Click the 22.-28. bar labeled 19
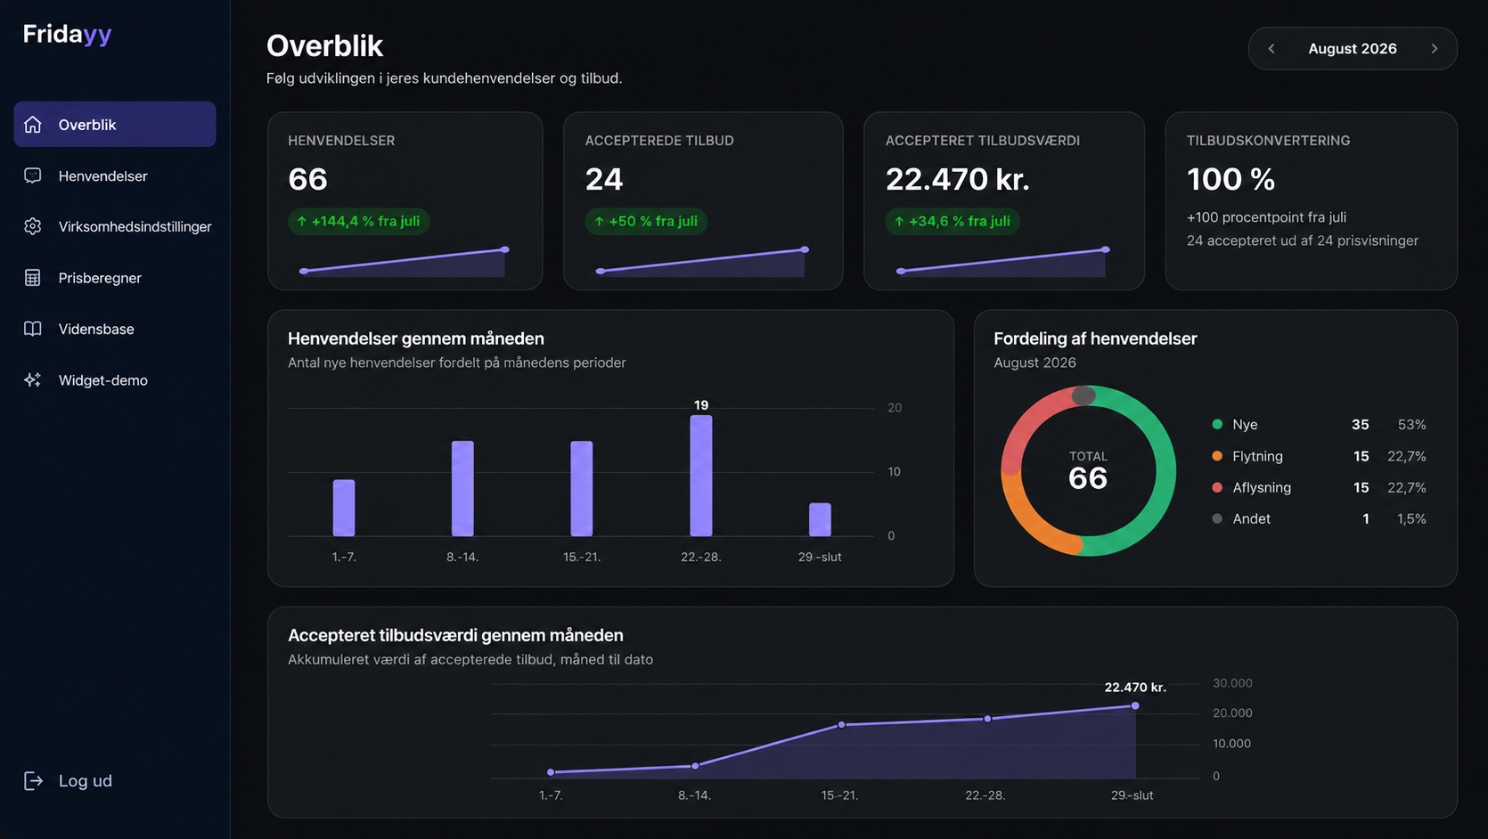This screenshot has width=1488, height=839. point(701,476)
